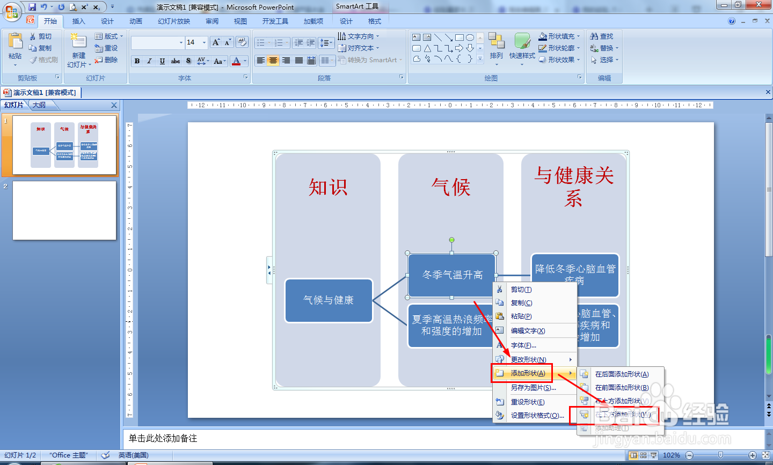
Task: Choose Change Shape (更改形状) in context menu
Action: tap(535, 360)
